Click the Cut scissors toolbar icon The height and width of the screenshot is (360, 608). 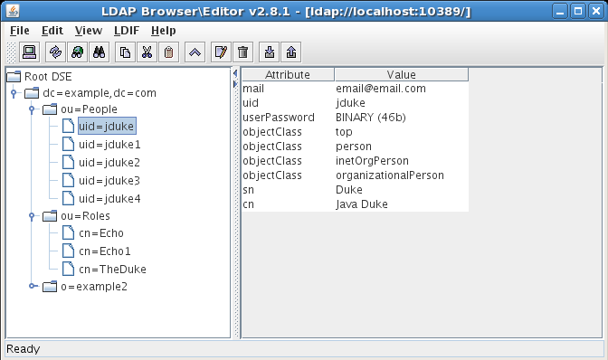pos(147,52)
